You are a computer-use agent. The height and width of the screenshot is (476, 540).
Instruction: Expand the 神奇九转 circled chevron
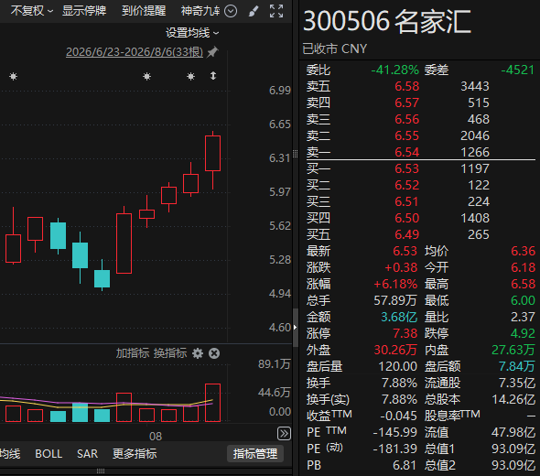click(x=231, y=11)
